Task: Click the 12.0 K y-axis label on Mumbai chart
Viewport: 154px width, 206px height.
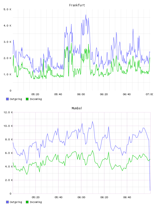Action: click(8, 112)
